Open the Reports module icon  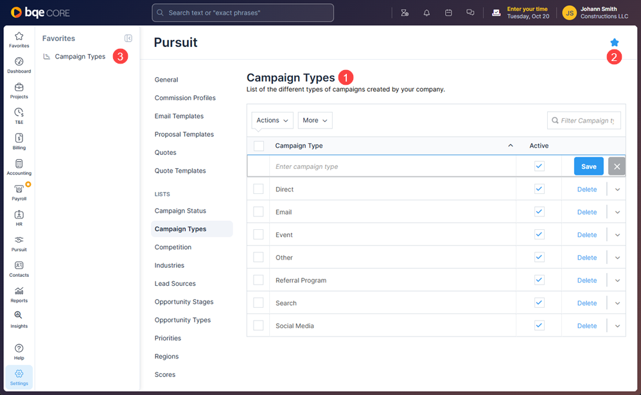click(x=19, y=294)
